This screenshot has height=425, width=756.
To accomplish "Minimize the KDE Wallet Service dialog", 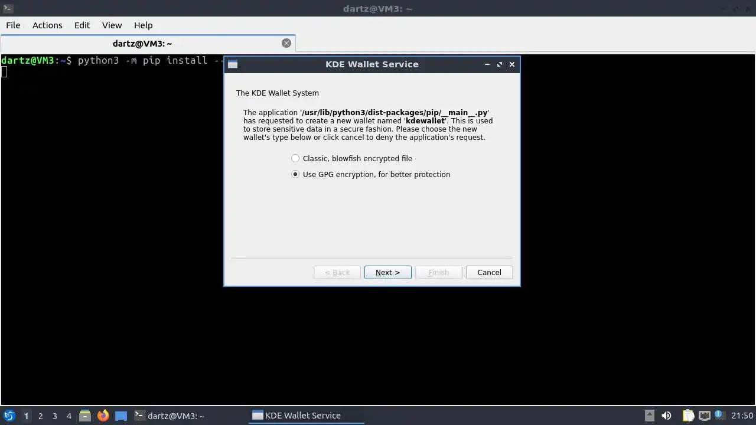I will [x=487, y=64].
